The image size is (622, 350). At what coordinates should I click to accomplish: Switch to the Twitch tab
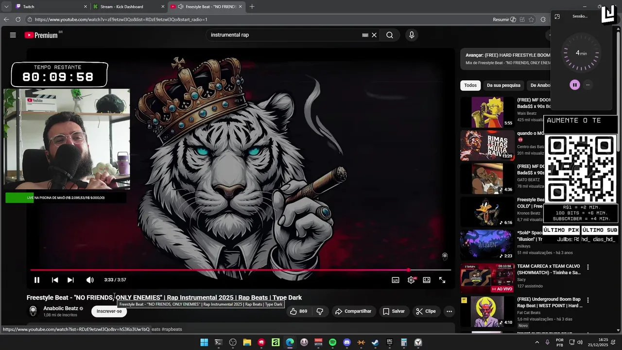point(50,7)
